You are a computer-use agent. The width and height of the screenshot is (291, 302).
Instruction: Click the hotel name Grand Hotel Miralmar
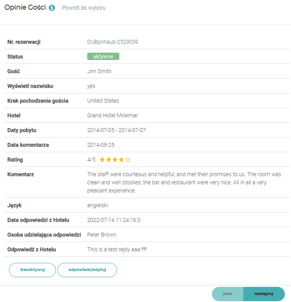[113, 115]
